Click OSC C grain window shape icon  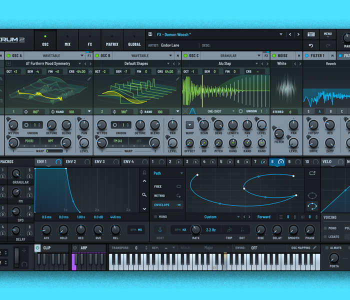click(x=192, y=111)
